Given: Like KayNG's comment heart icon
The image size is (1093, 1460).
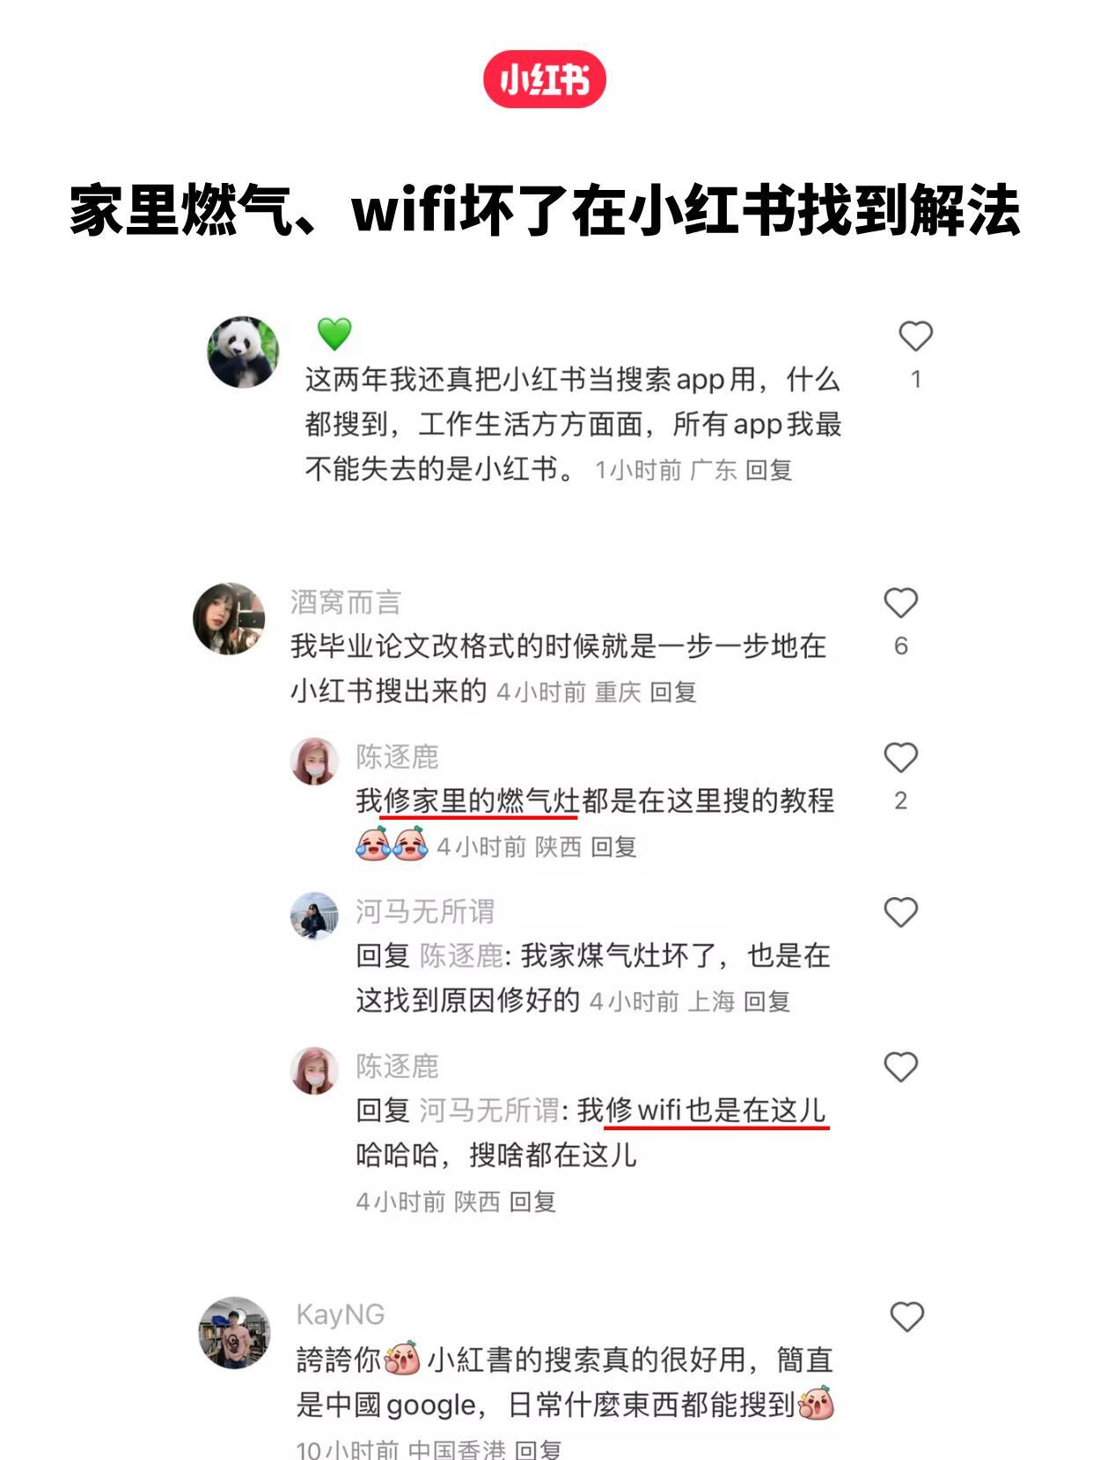Looking at the screenshot, I should (906, 1317).
